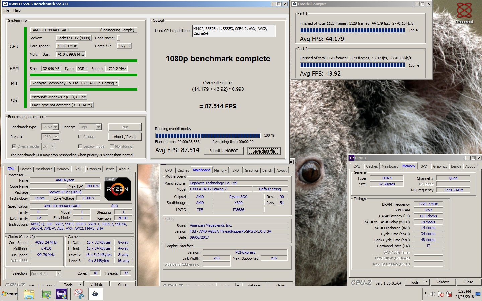Launch the Snipping Tool from the taskbar

pyautogui.click(x=79, y=294)
